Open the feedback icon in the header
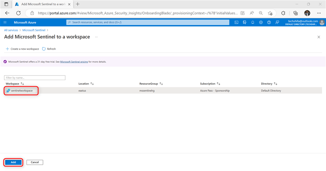The width and height of the screenshot is (326, 171). (x=277, y=22)
